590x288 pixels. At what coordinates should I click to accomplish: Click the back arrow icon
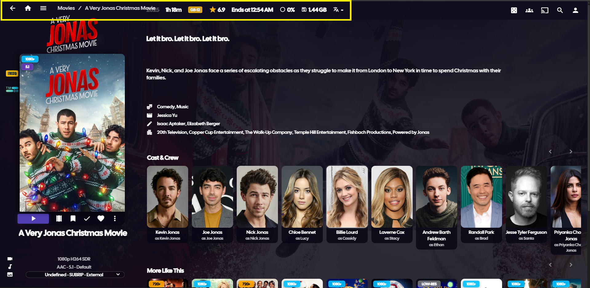(13, 9)
